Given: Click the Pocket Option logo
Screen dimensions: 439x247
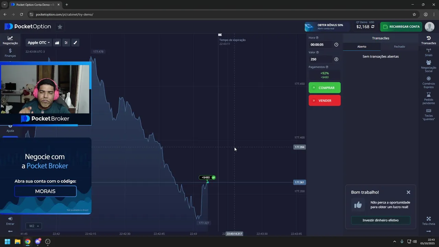Looking at the screenshot, I should pos(27,27).
